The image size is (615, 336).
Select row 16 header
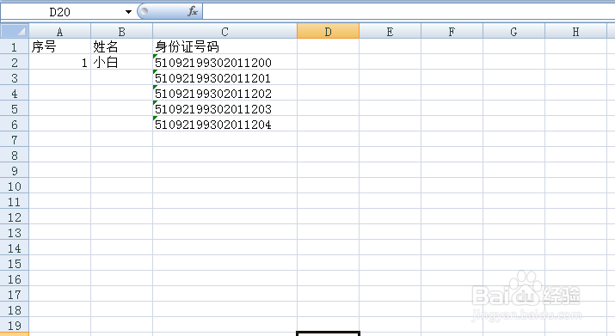point(15,279)
